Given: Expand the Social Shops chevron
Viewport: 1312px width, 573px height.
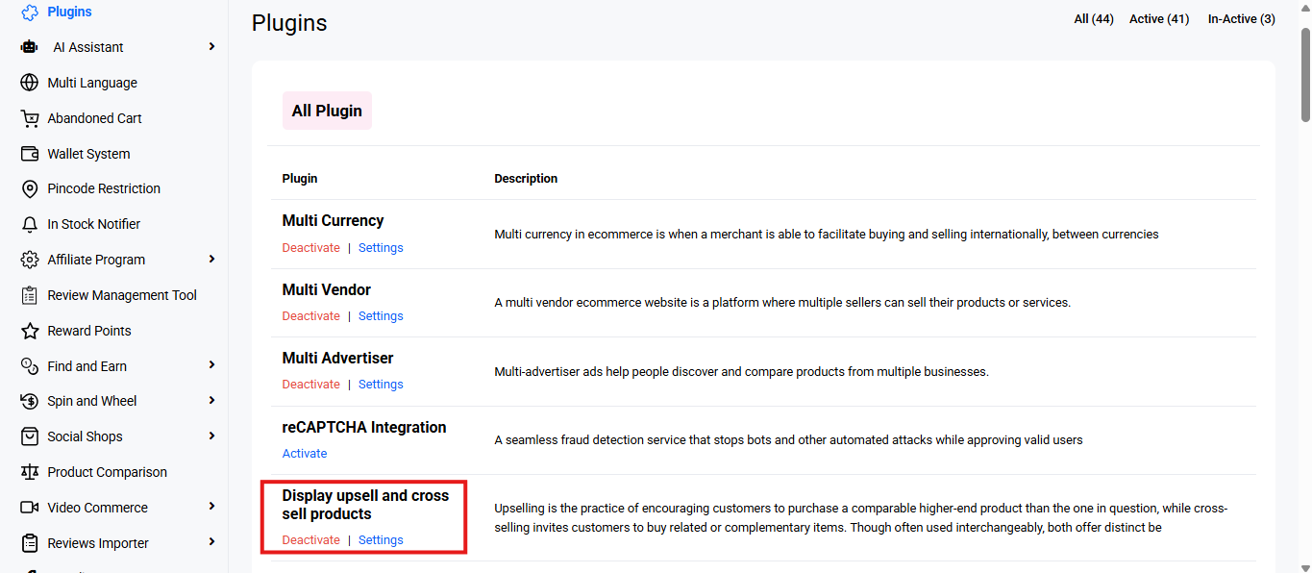Looking at the screenshot, I should pos(211,436).
